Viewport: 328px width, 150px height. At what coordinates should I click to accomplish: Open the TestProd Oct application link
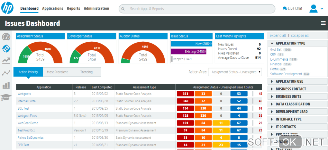pos(26,130)
